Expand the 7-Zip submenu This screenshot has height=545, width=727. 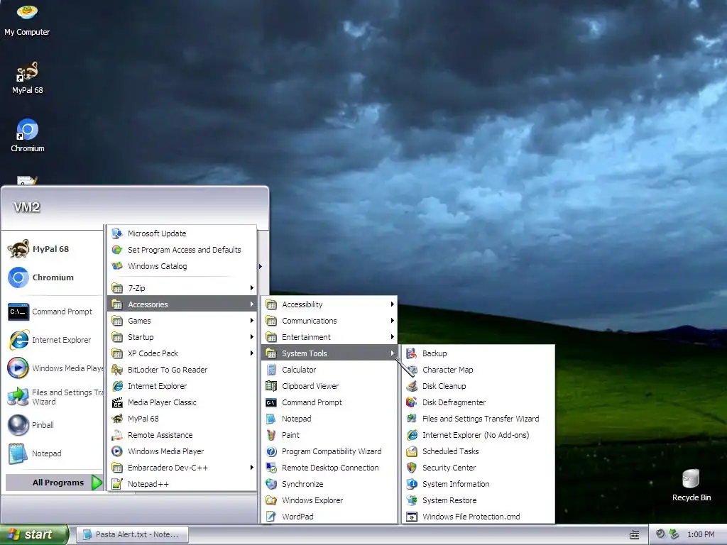tap(182, 288)
